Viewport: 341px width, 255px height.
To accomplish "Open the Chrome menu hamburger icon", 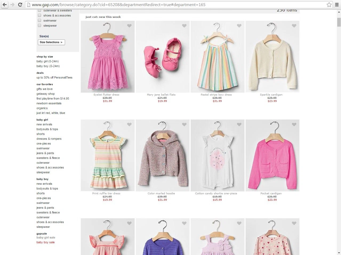I will point(337,5).
